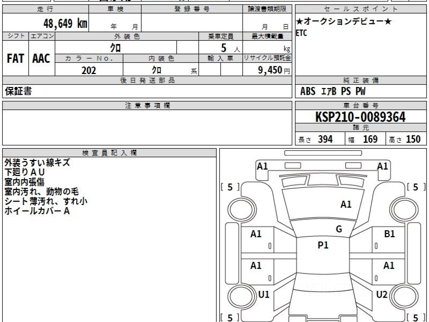Select the クロ interior color value
The image size is (429, 322).
[157, 70]
